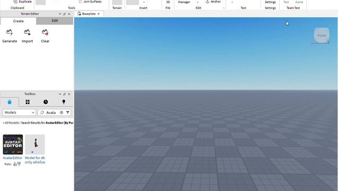Toggle the Join Surfaces checkbox
This screenshot has height=191, width=339.
pyautogui.click(x=80, y=2)
